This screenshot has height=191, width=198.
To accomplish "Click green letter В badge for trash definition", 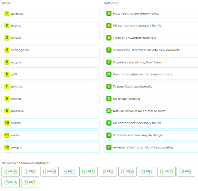I will 109,38.
